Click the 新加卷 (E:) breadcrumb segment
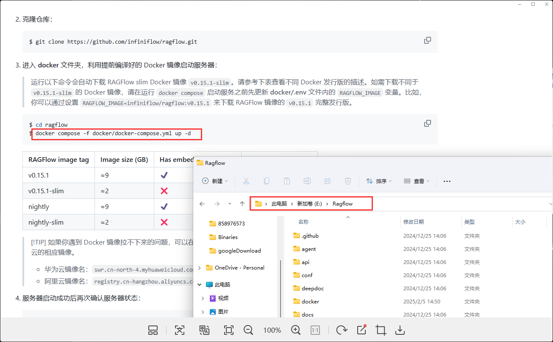553x342 pixels. tap(309, 204)
